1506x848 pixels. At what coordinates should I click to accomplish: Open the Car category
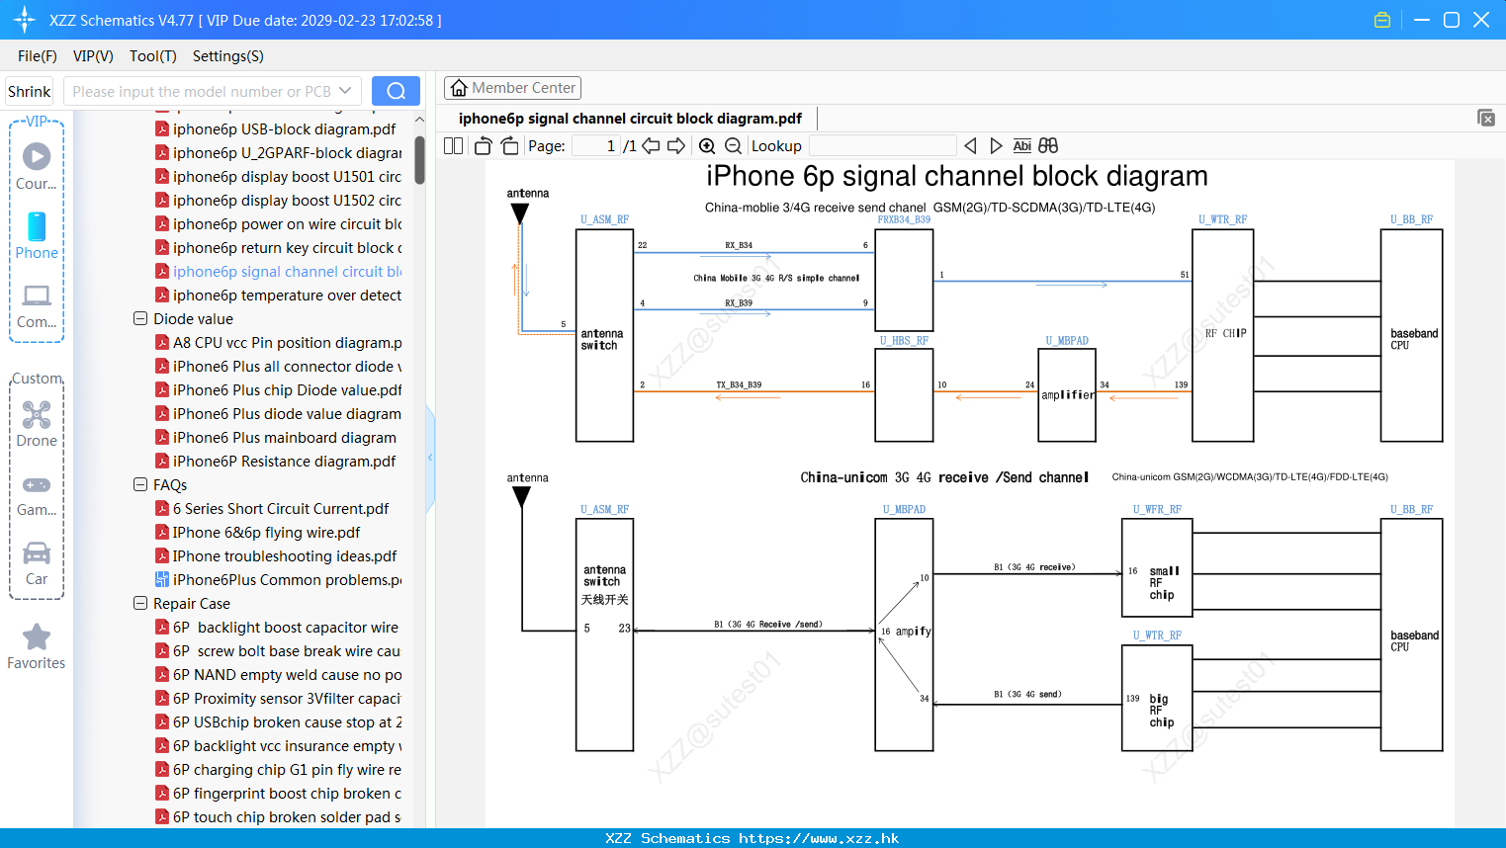pyautogui.click(x=37, y=563)
